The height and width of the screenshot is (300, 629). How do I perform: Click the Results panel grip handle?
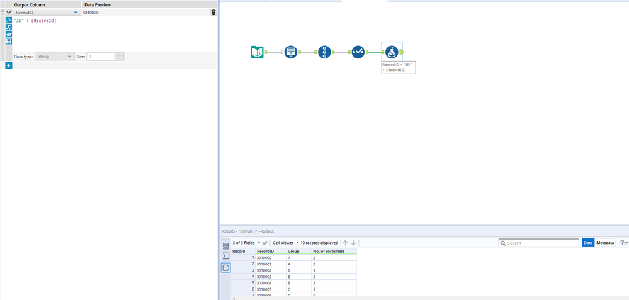tap(226, 239)
